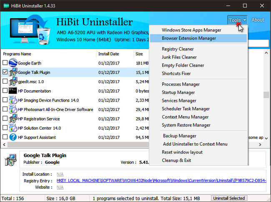Select Cleanup & Exit
Screen dimensions: 271x202
click(198, 160)
